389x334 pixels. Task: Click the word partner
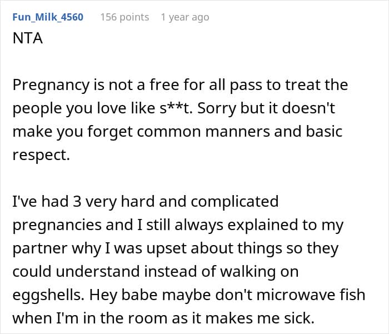pos(40,248)
